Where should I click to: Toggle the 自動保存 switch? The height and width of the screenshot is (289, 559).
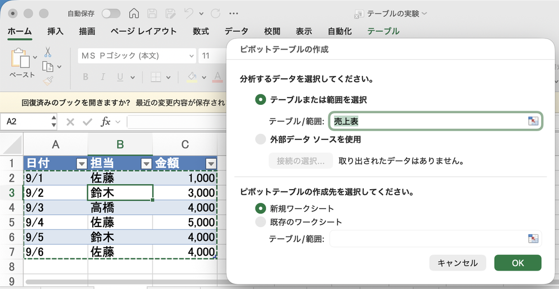point(111,13)
